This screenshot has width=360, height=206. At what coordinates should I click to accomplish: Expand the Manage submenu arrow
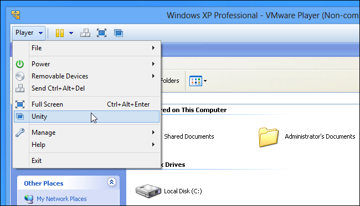[153, 133]
